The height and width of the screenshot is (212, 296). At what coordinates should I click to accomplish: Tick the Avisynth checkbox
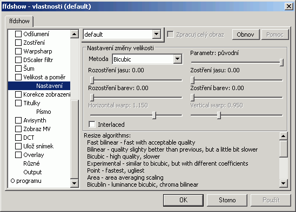point(18,120)
